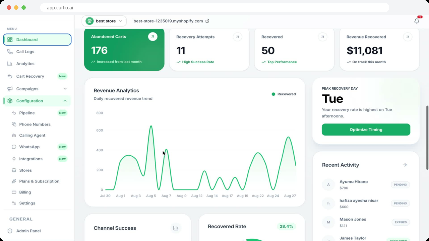Select Ayumu Hirano activity row

[366, 185]
